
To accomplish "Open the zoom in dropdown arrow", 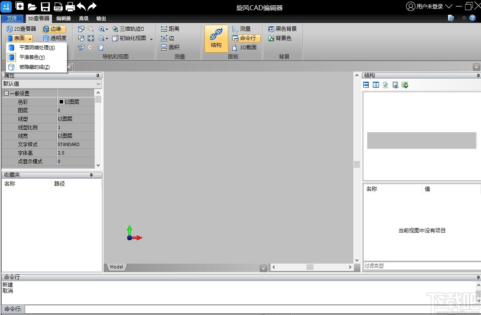I will coord(107,30).
